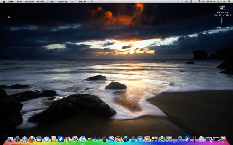Launch iChat from the Dock
233x145 pixels.
tap(46, 139)
